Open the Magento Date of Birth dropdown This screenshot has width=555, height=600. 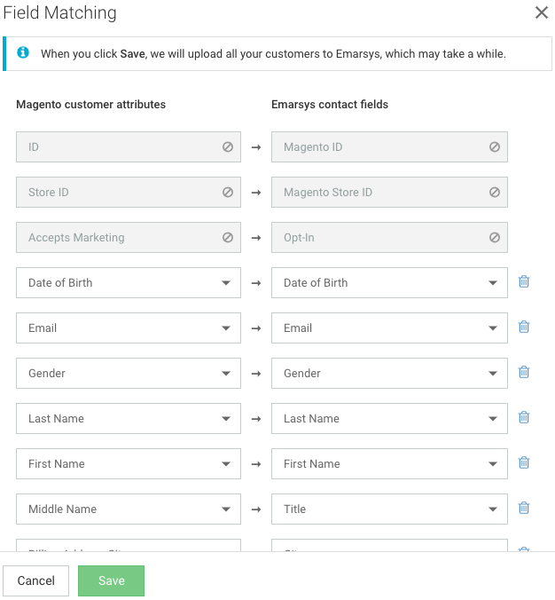129,283
